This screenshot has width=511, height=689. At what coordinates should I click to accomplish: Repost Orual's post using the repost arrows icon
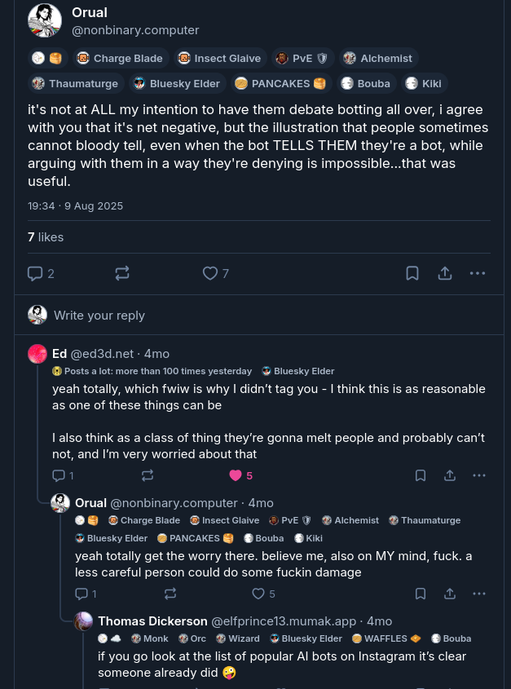[x=122, y=273]
